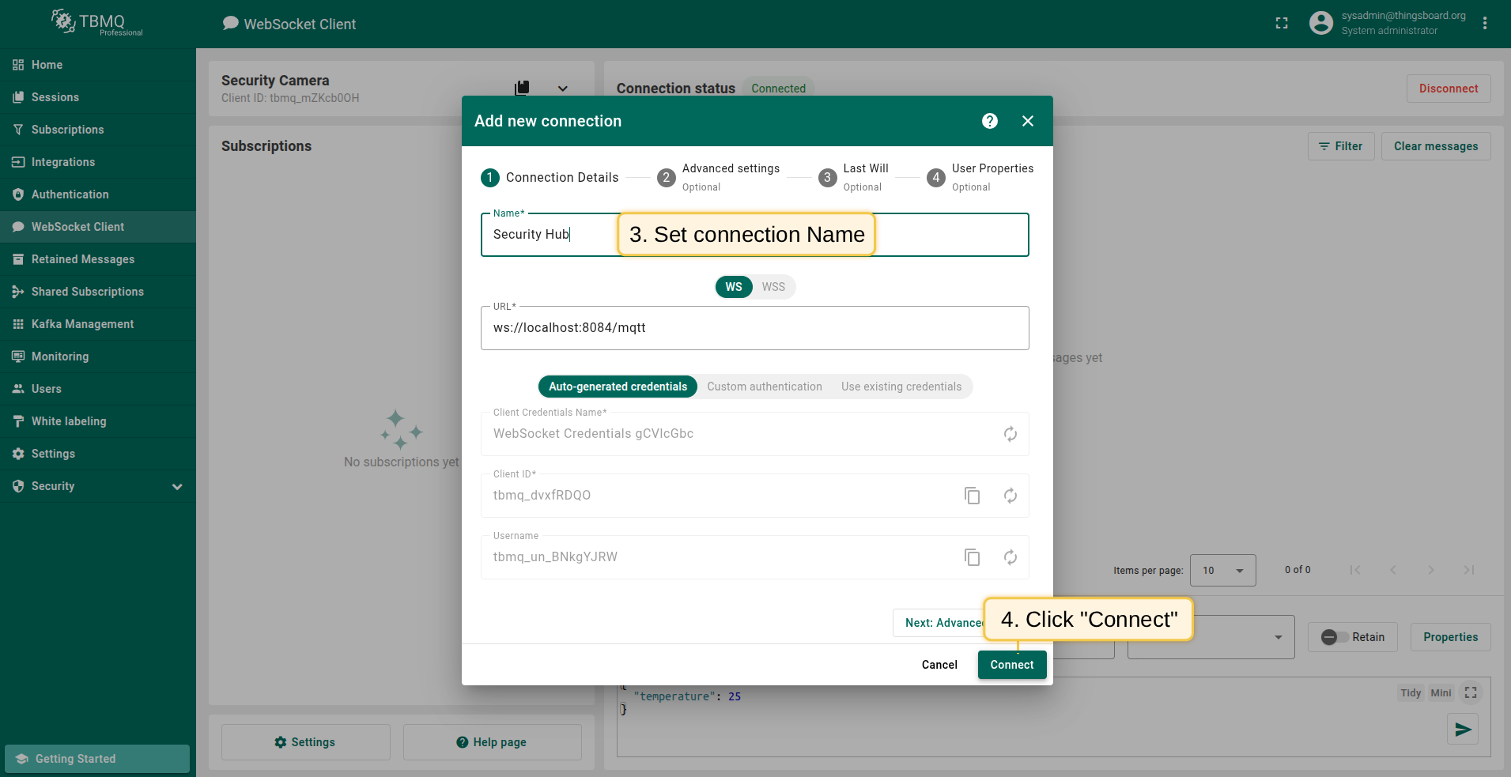
Task: Expand the Security sidebar menu
Action: tap(177, 487)
